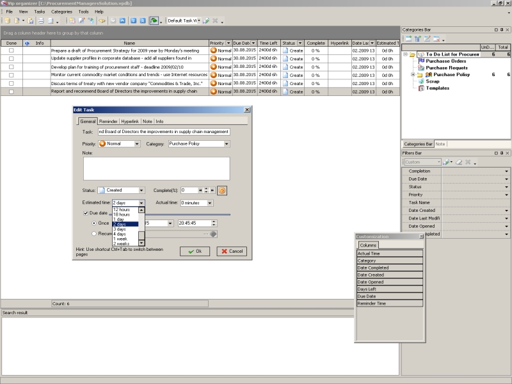512x384 pixels.
Task: Uncheck the Due date checkbox
Action: 86,213
